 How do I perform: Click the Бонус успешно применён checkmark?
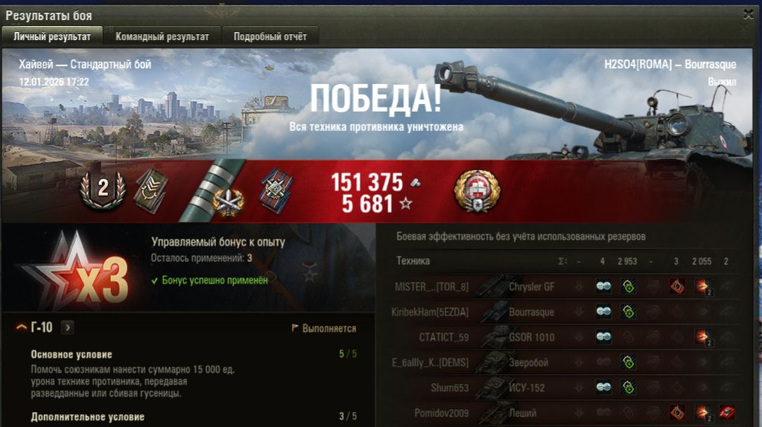(x=154, y=280)
